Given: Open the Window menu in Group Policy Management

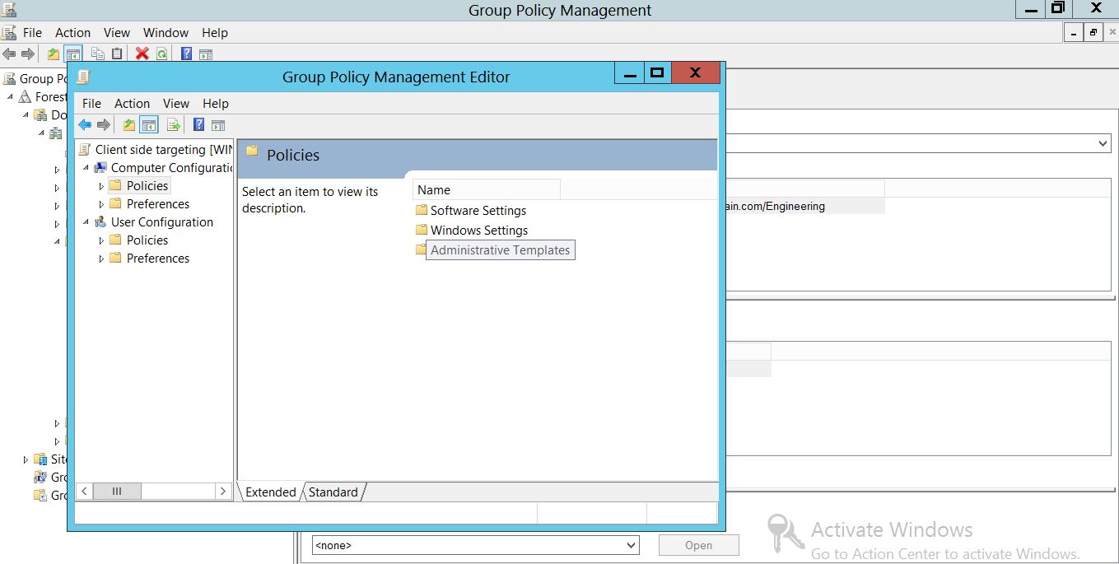Looking at the screenshot, I should [x=166, y=33].
